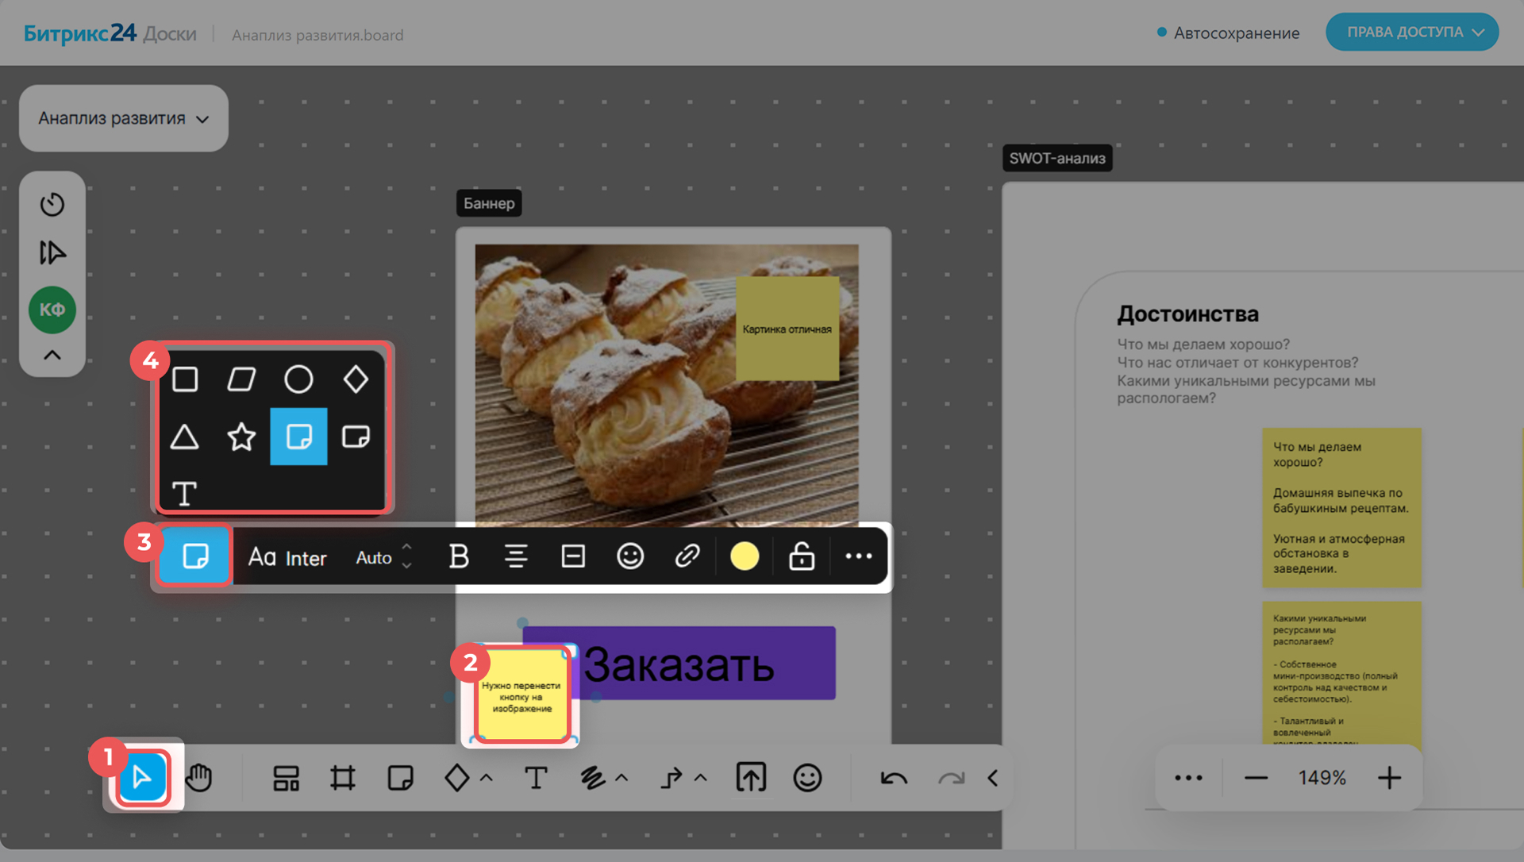Click the insert link icon
The image size is (1524, 862).
pyautogui.click(x=687, y=556)
